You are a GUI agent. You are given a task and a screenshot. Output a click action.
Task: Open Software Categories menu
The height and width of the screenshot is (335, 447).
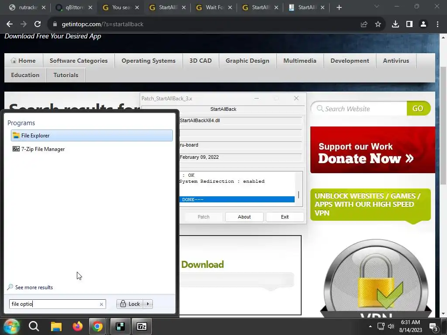(x=79, y=61)
